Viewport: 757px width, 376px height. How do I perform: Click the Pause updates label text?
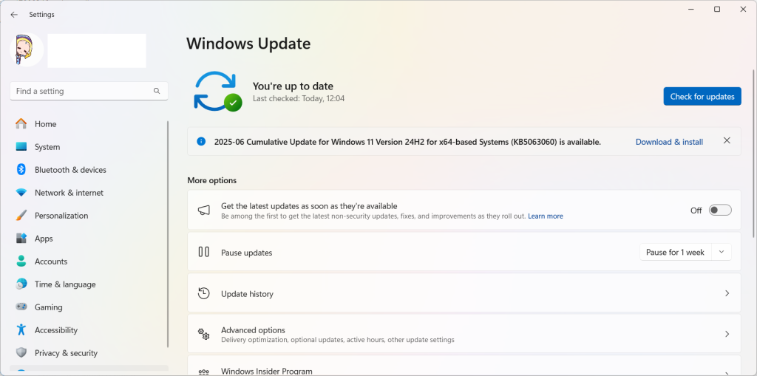[x=246, y=253]
